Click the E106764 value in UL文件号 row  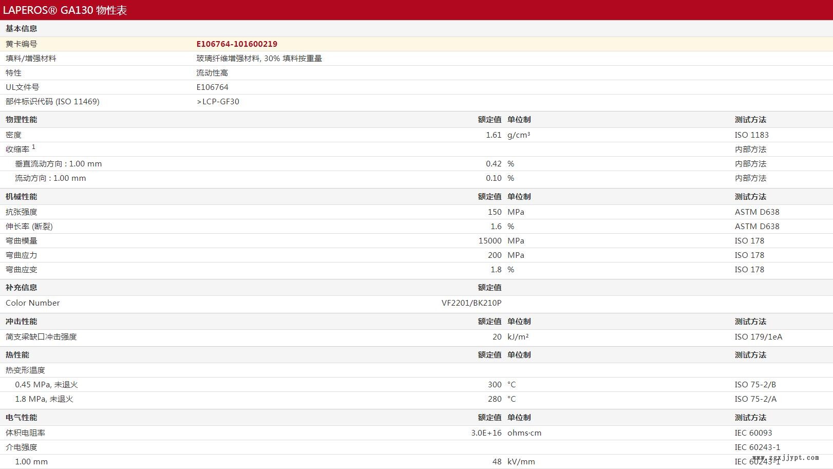point(212,87)
